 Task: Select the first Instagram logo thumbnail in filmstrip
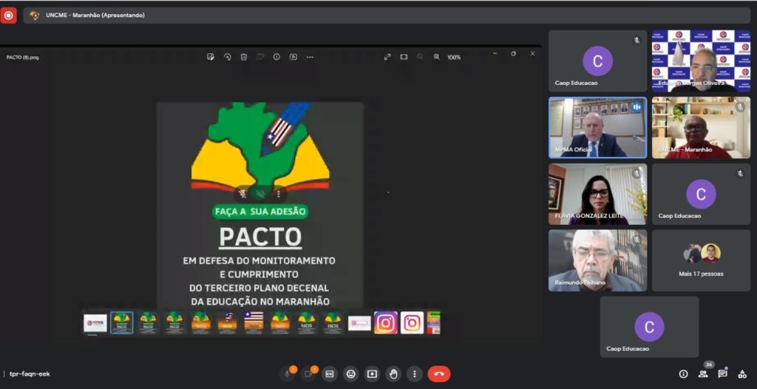click(385, 323)
